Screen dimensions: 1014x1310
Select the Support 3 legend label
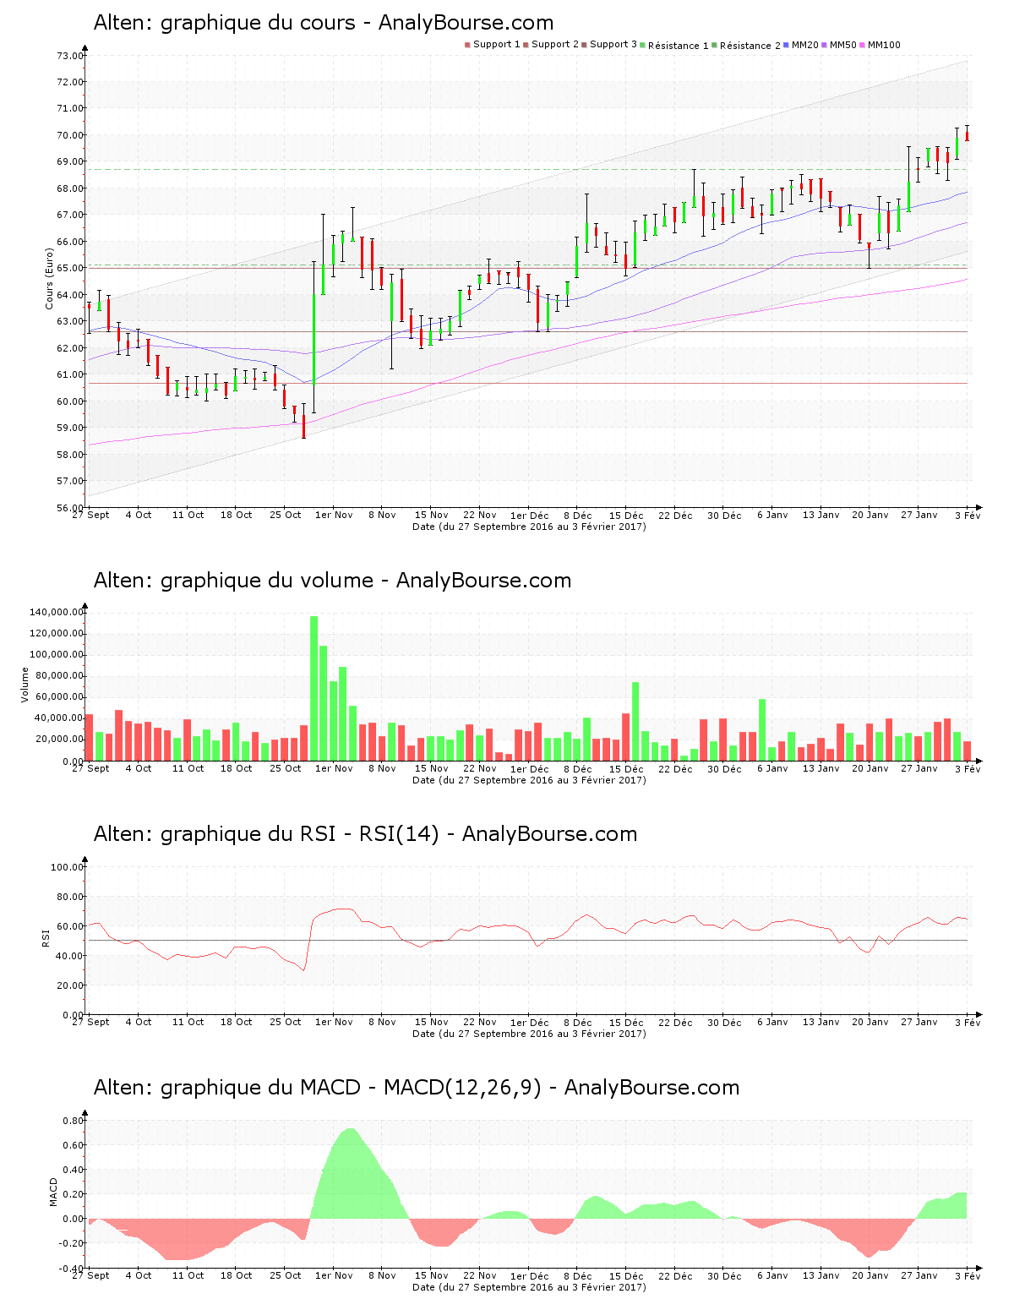[613, 45]
